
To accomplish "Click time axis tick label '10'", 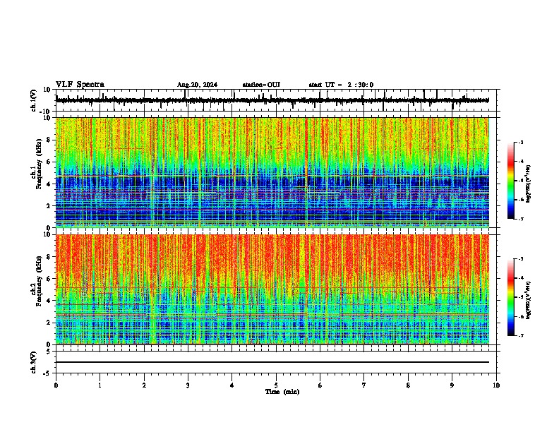I will 496,385.
